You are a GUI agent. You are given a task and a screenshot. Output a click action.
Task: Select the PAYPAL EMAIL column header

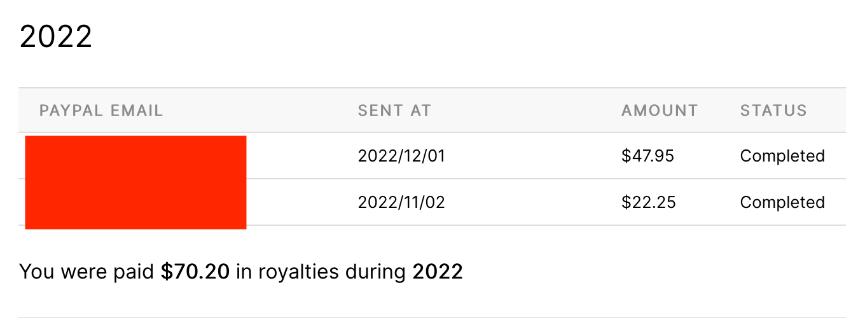click(x=101, y=111)
